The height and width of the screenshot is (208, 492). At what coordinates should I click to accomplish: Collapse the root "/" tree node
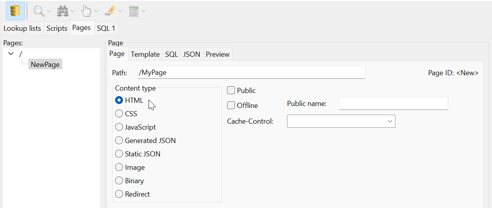pyautogui.click(x=11, y=54)
